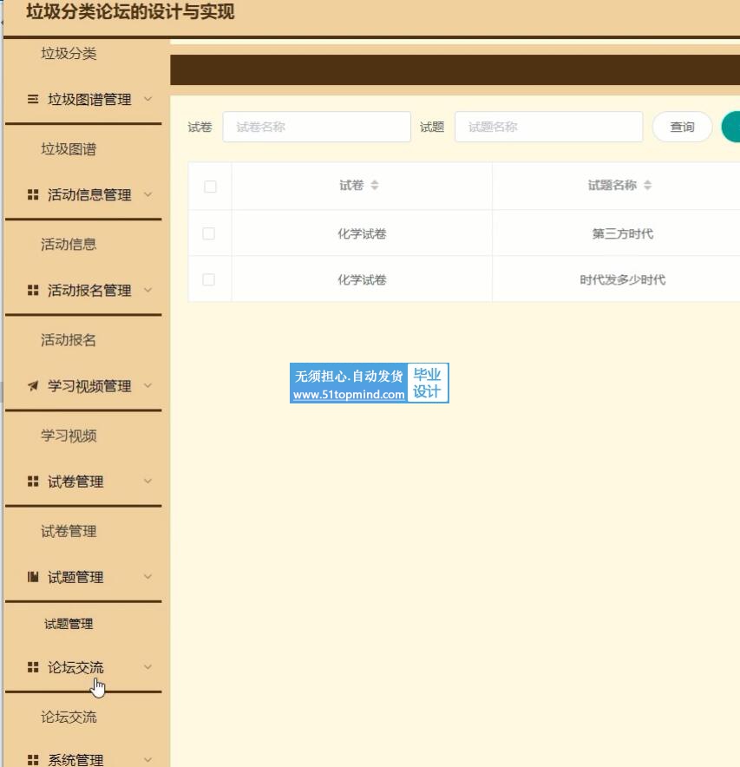The image size is (740, 767).
Task: Toggle chevron next to 试卷管理 header
Action: pos(147,482)
